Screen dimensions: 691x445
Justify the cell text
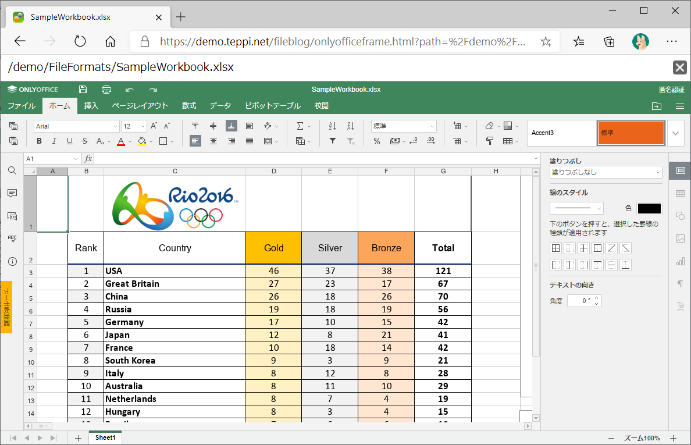click(250, 141)
